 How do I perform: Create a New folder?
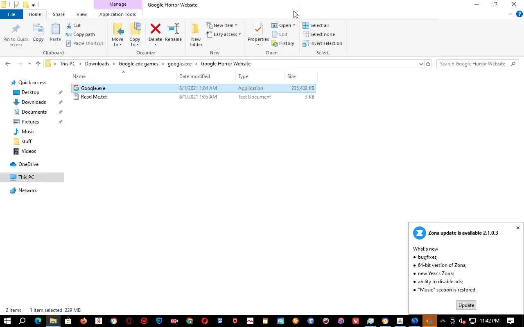pyautogui.click(x=196, y=35)
